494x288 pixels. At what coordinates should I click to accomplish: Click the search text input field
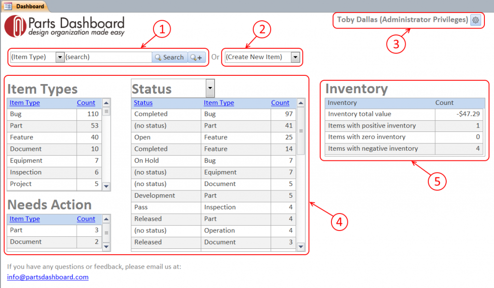pos(108,57)
